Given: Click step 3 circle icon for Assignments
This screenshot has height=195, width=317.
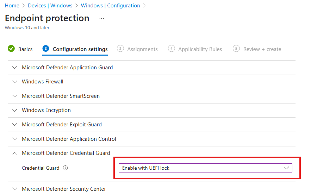Looking at the screenshot, I should (x=120, y=49).
